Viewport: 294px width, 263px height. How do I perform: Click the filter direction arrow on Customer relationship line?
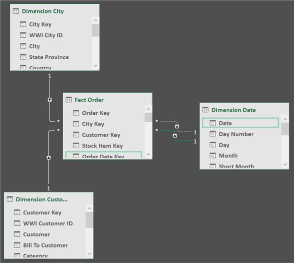click(x=49, y=158)
